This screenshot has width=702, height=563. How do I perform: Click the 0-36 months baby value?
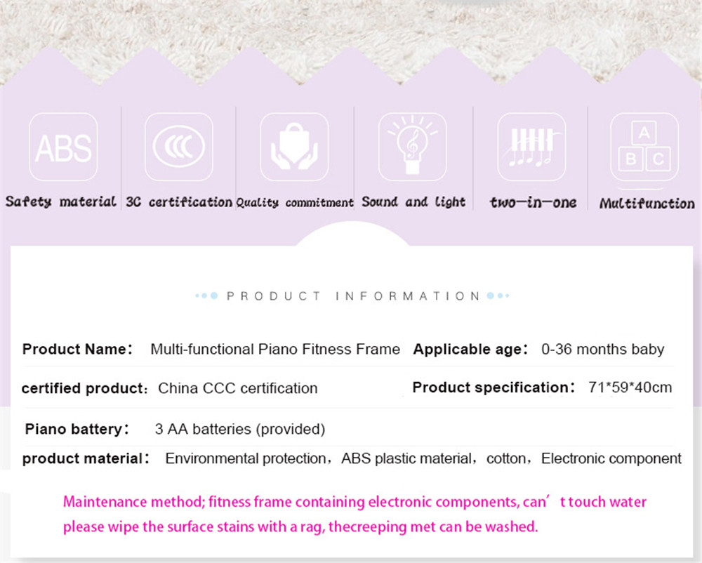pos(602,349)
